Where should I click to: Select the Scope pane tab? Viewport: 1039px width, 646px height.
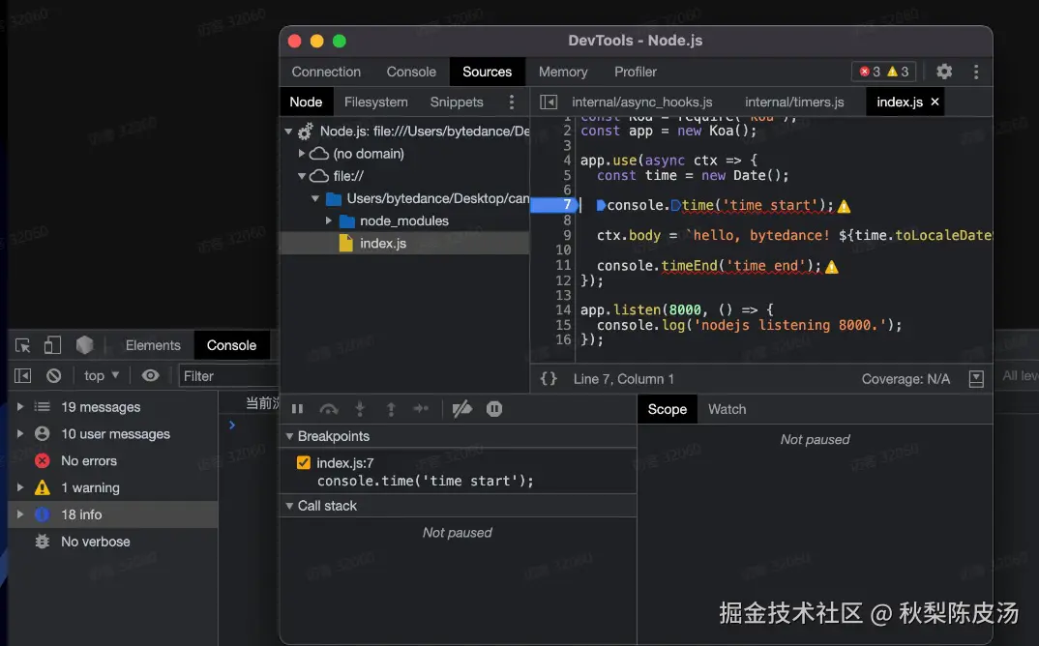[x=668, y=409]
